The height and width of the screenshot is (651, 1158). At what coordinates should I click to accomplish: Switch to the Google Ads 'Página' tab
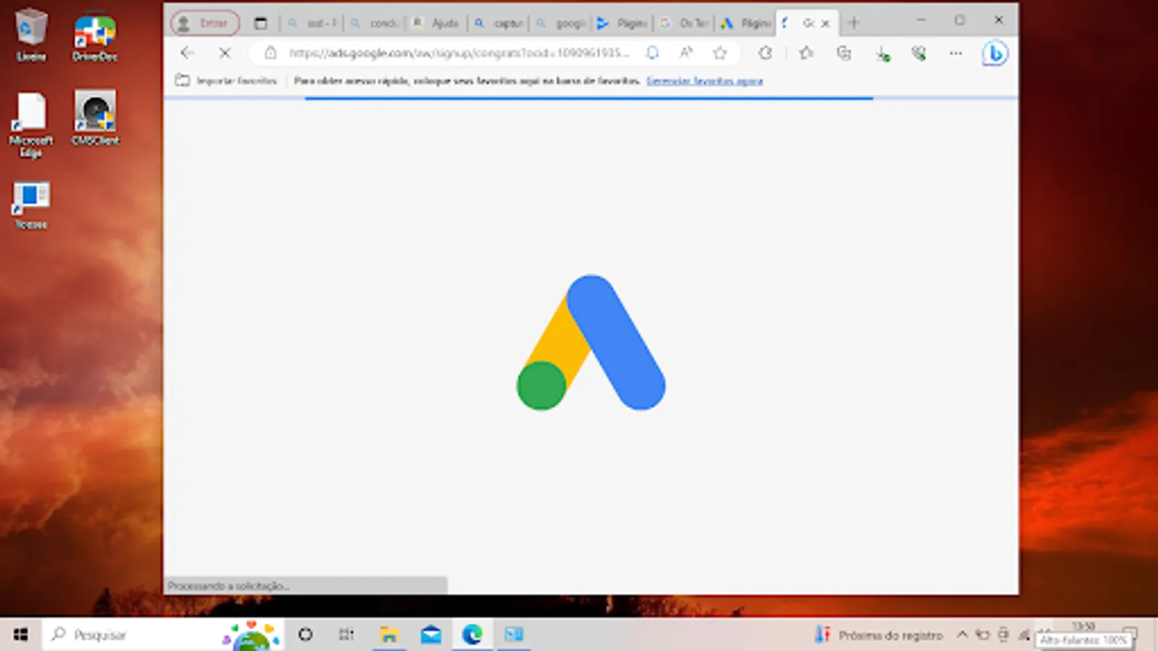[x=746, y=23]
